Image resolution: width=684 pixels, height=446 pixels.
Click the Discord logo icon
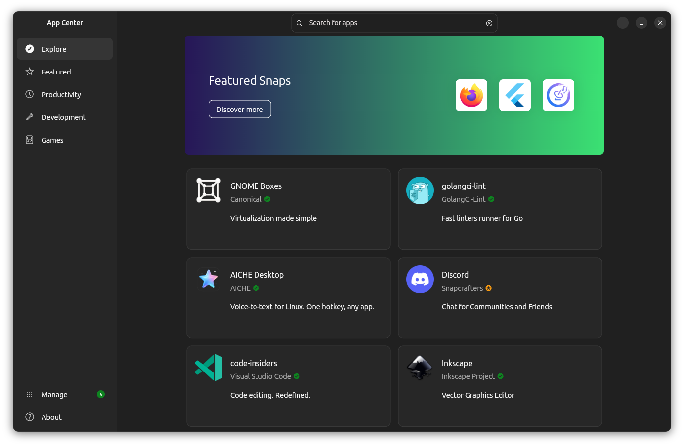(x=420, y=279)
